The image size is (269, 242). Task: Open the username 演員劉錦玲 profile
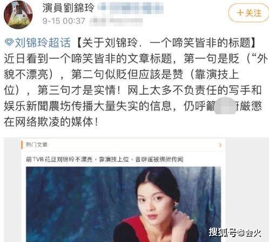pyautogui.click(x=69, y=8)
